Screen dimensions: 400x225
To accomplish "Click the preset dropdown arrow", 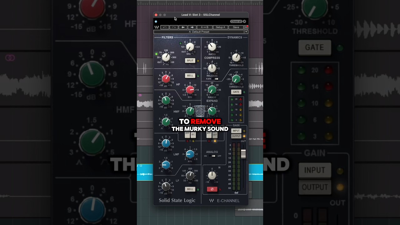I will [246, 32].
